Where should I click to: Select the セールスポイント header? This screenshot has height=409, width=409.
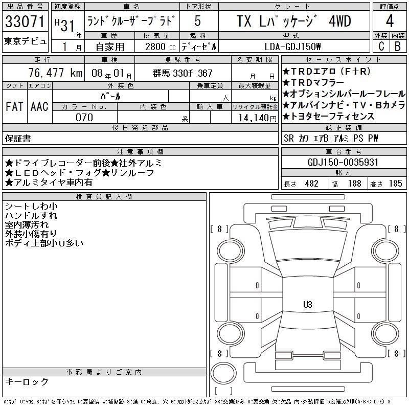point(344,60)
